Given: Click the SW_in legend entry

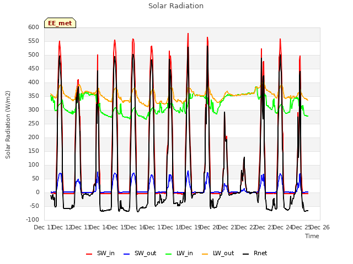Looking at the screenshot, I should [x=100, y=253].
